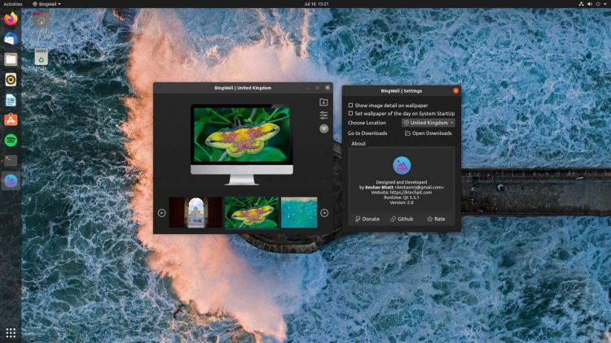Click the power icon in system tray
The height and width of the screenshot is (343, 611).
[x=598, y=4]
